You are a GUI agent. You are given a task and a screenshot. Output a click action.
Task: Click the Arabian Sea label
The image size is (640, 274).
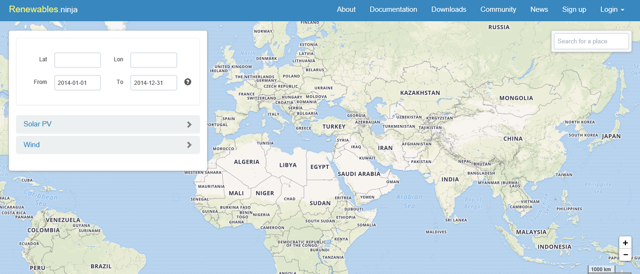[409, 201]
